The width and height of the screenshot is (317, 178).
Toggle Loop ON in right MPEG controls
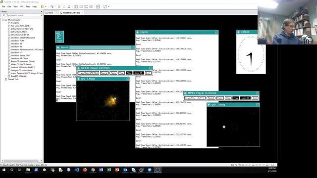pos(245,98)
